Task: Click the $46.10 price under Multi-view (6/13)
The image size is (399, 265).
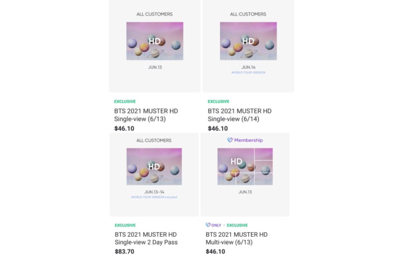Action: pyautogui.click(x=216, y=252)
